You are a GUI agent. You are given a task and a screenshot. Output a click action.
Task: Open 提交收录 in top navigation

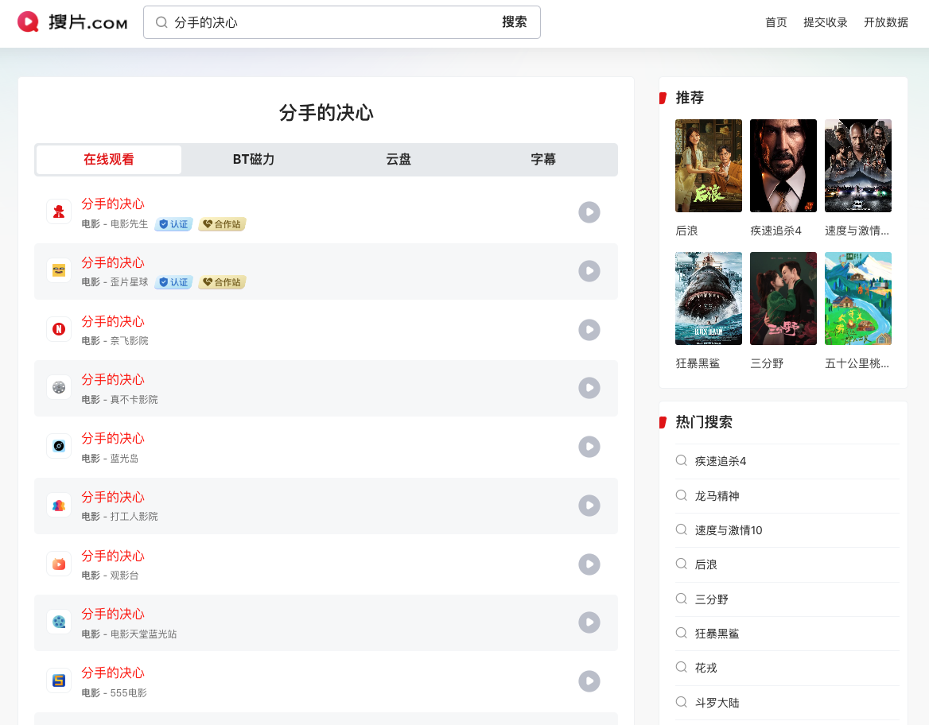coord(826,22)
